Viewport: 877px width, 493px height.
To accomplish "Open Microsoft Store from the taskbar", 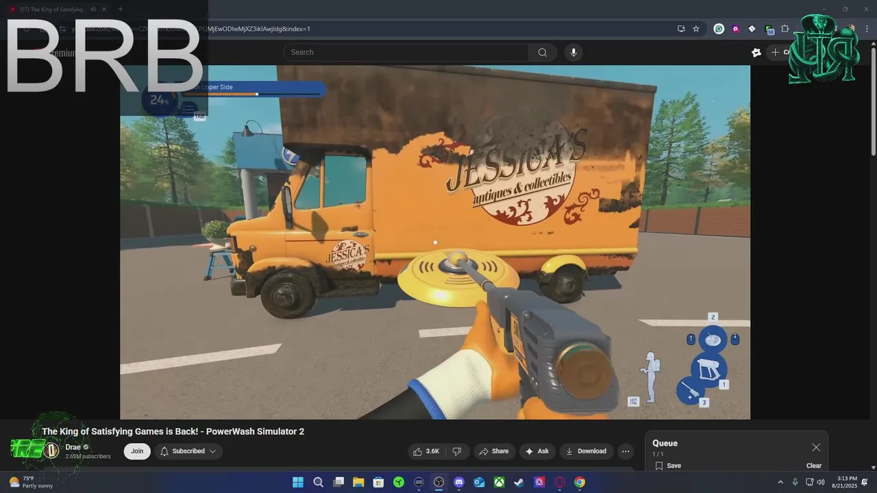I will pyautogui.click(x=378, y=482).
